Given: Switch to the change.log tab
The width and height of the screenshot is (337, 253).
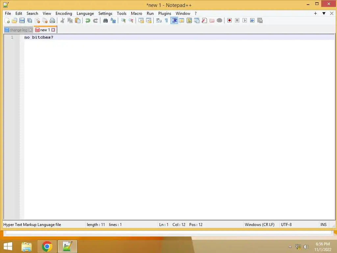Looking at the screenshot, I should (x=18, y=30).
